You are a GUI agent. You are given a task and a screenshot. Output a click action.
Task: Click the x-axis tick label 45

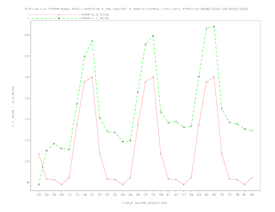tap(153, 195)
